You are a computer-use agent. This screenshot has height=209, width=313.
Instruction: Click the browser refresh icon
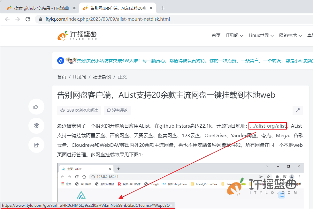[x=28, y=19]
